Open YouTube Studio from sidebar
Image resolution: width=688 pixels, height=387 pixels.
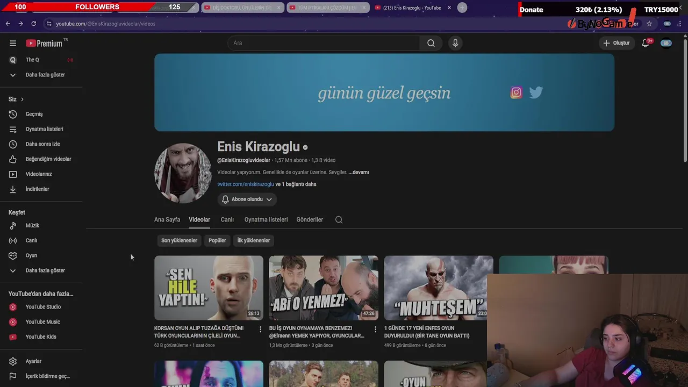click(x=41, y=307)
